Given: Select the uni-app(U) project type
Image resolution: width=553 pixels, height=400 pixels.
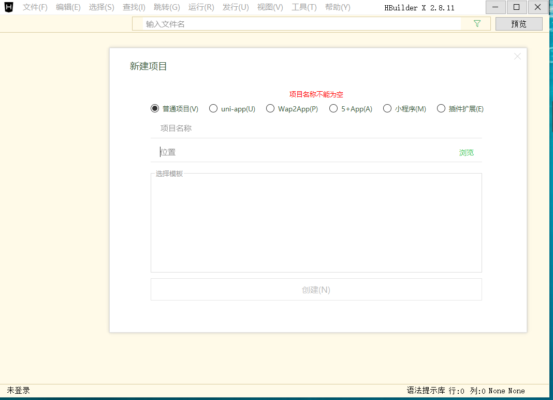Looking at the screenshot, I should [x=232, y=109].
